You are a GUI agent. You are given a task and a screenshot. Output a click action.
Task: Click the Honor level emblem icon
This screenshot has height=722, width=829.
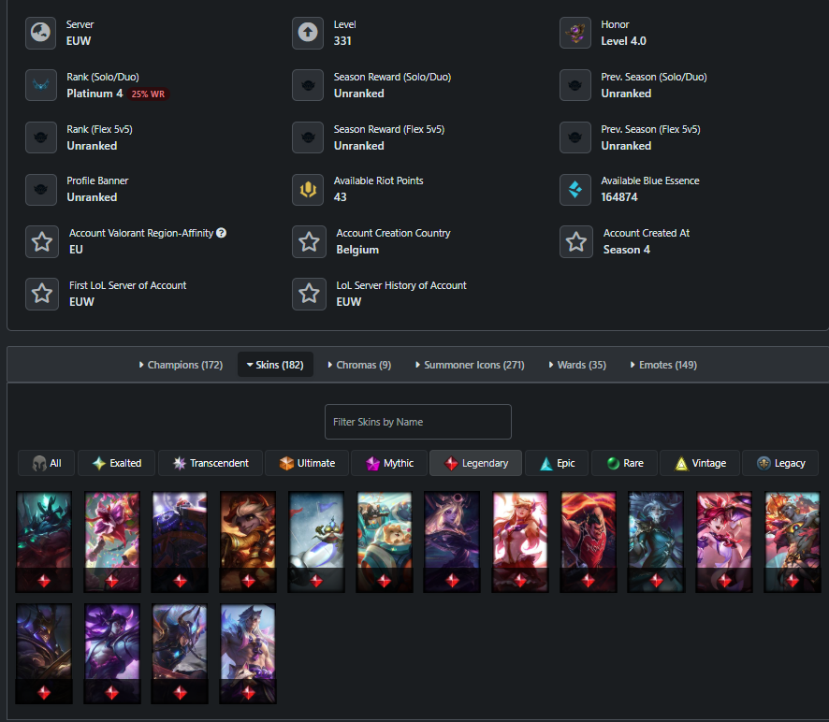[x=575, y=33]
